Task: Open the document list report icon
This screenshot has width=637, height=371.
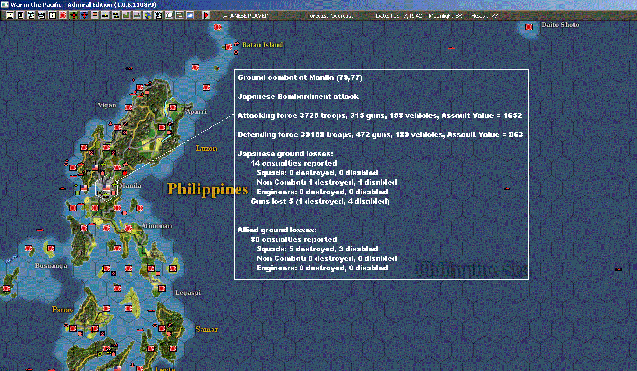Action: pos(21,16)
